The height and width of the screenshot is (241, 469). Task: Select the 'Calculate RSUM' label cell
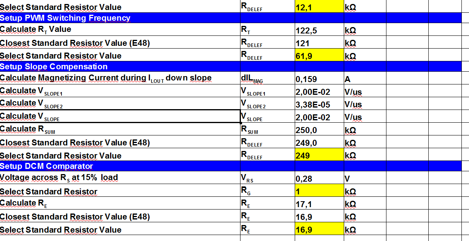pos(120,129)
